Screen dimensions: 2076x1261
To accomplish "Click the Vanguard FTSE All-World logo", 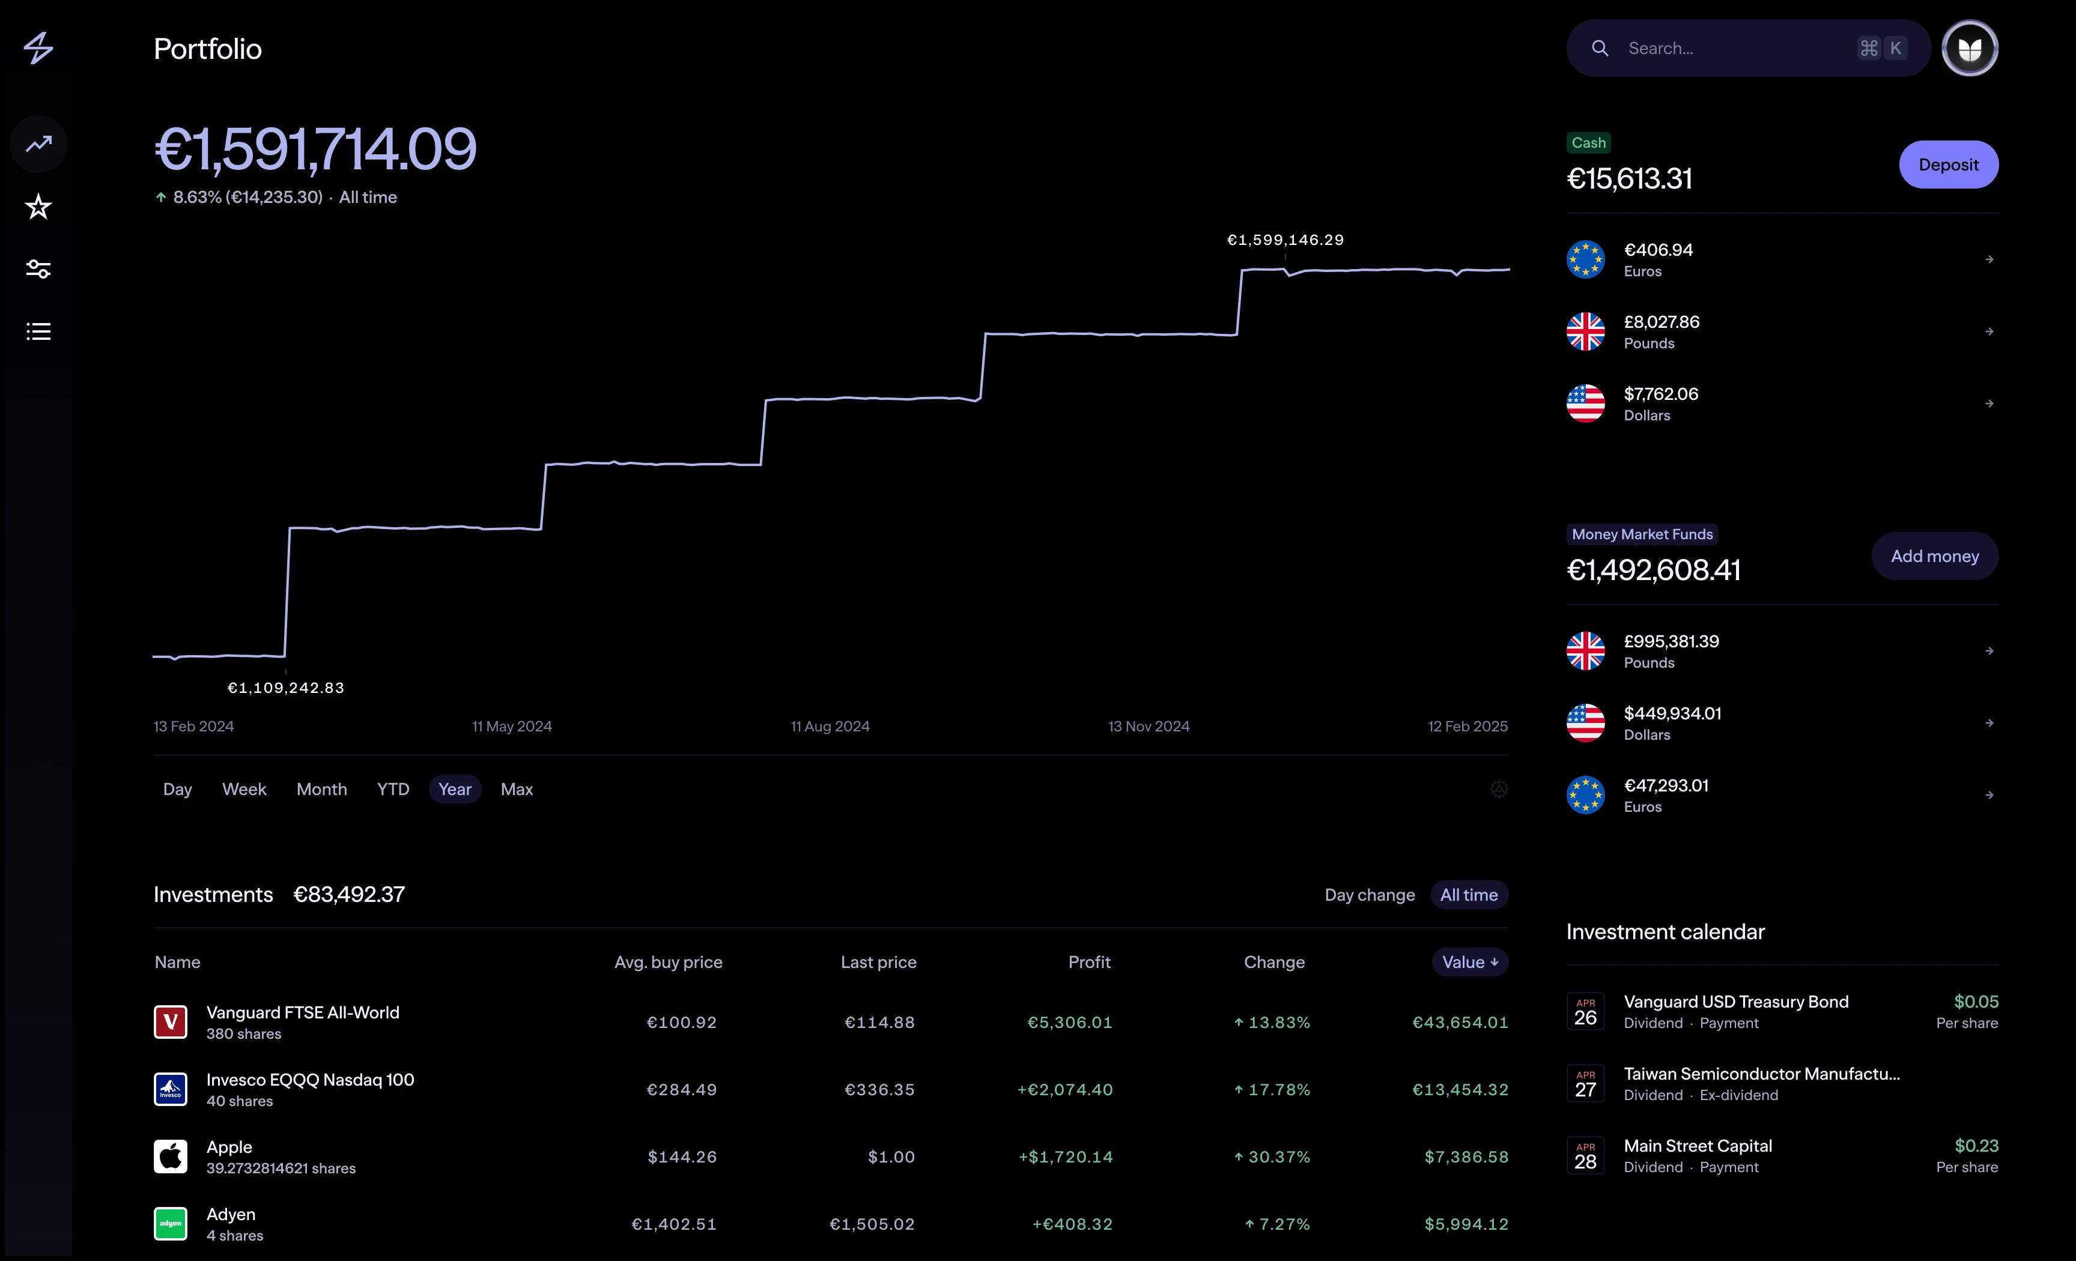I will [170, 1022].
